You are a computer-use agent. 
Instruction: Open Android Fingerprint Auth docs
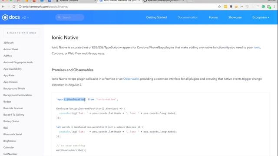pos(18,62)
